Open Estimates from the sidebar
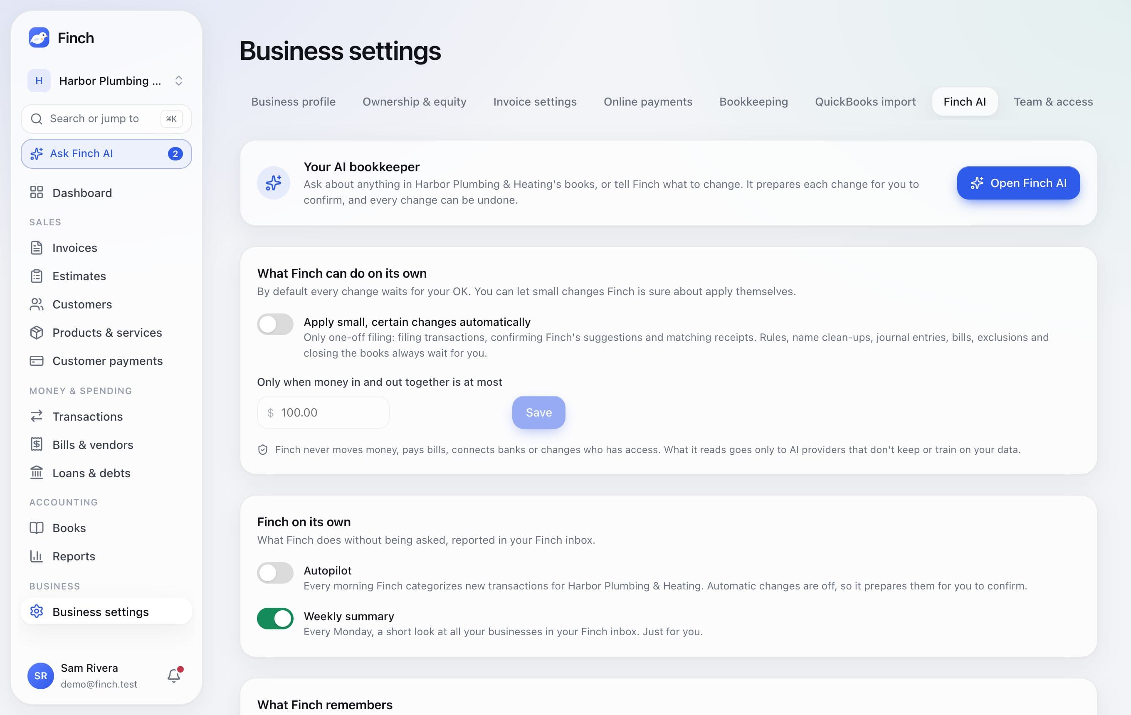 coord(106,276)
